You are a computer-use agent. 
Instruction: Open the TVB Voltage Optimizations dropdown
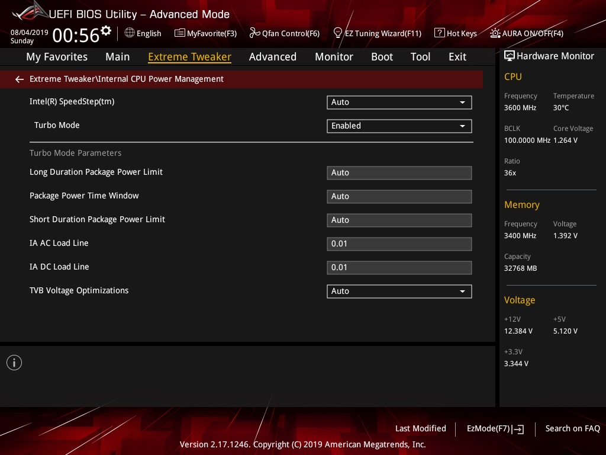coord(399,291)
